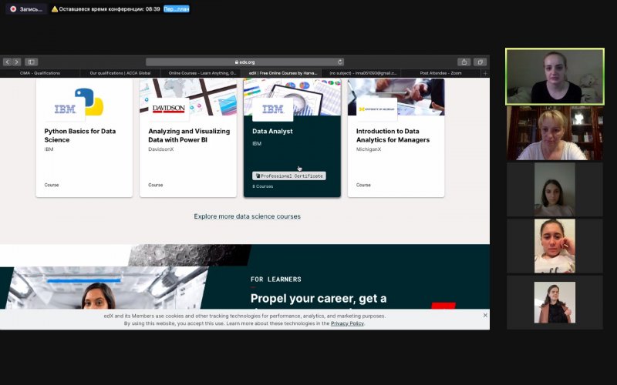Screen dimensions: 617x385
Task: Show the tab overview icon
Action: tap(480, 62)
